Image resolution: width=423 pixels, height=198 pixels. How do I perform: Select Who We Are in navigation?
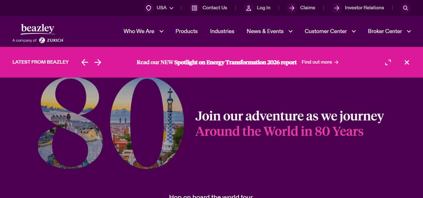click(x=139, y=31)
